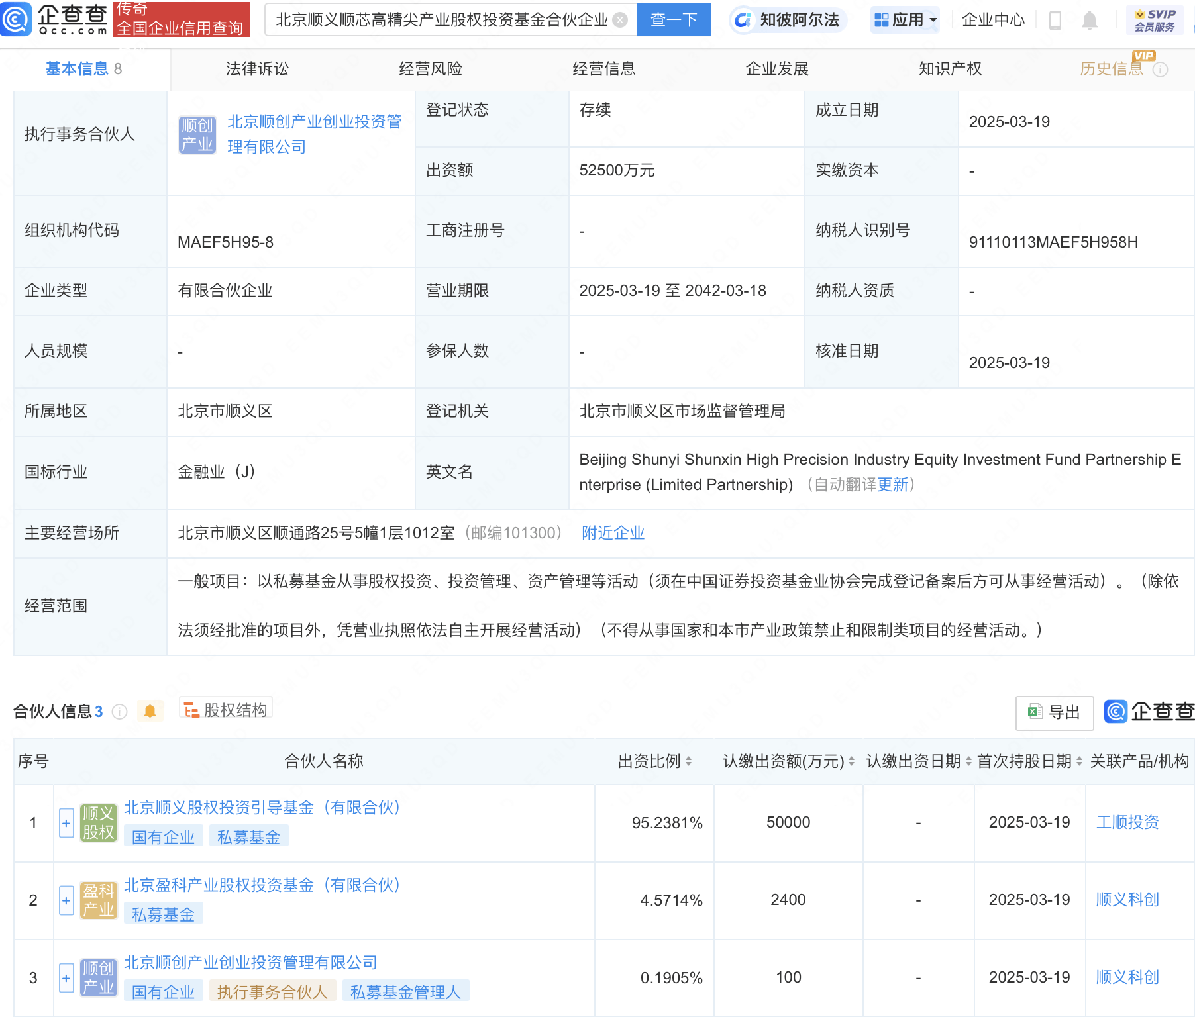Click executive partner 北京顺创产业创业投资管理有限公司 link
The image size is (1195, 1017).
[x=315, y=134]
